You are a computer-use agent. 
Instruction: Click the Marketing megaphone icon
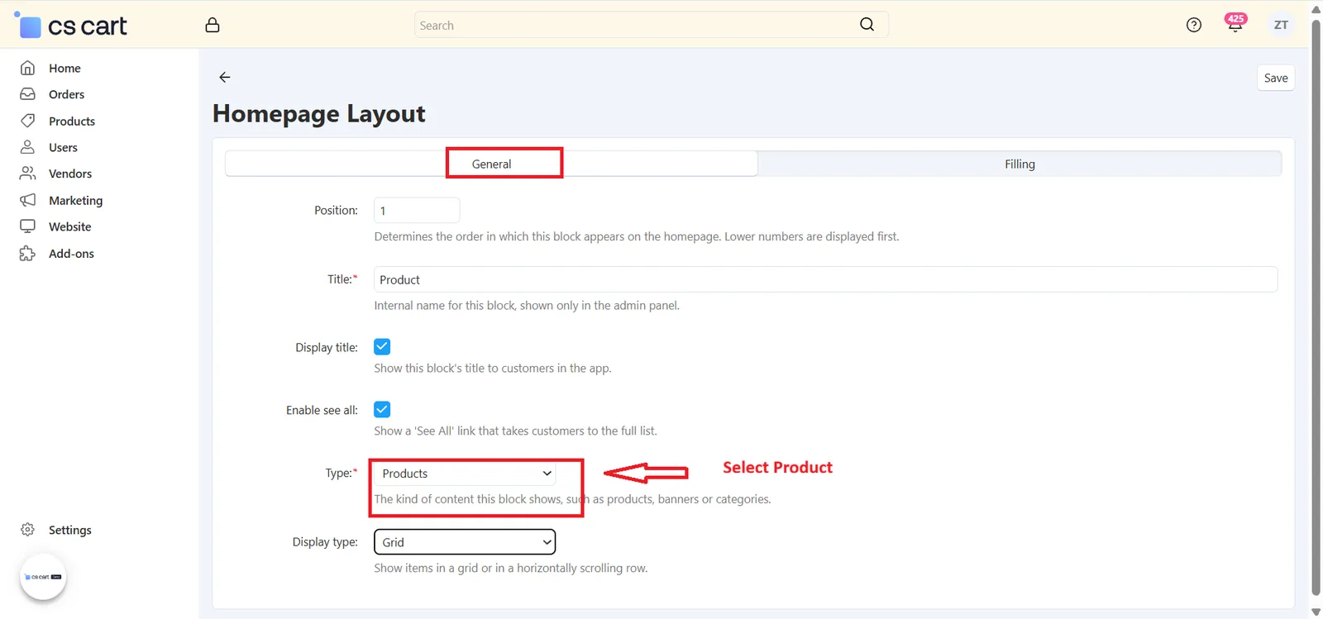click(27, 200)
